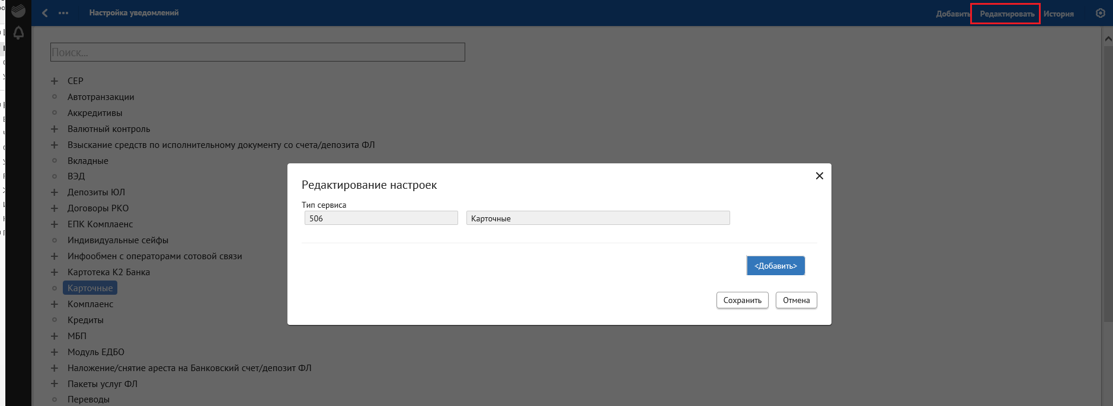Viewport: 1113px width, 406px height.
Task: Click the Sber logo icon at top left
Action: (18, 11)
